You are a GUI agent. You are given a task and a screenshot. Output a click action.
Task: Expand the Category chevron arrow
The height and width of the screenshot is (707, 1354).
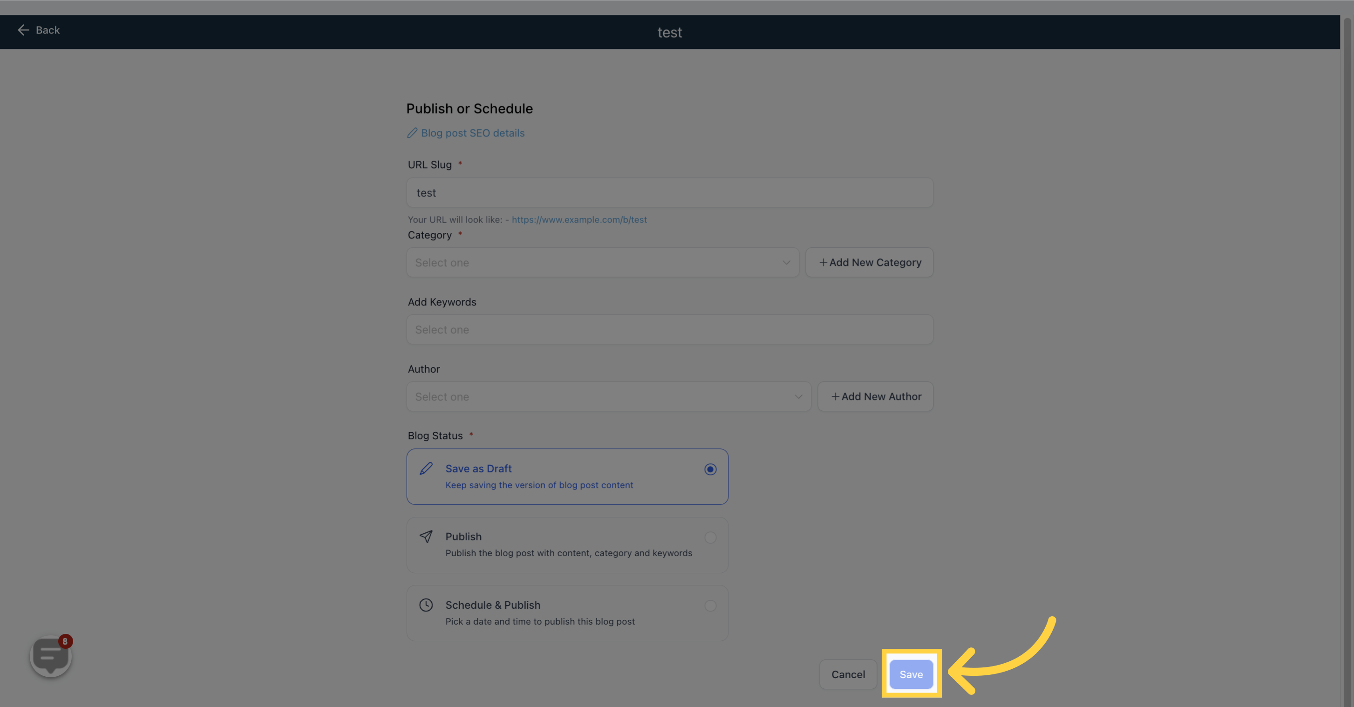pyautogui.click(x=786, y=262)
